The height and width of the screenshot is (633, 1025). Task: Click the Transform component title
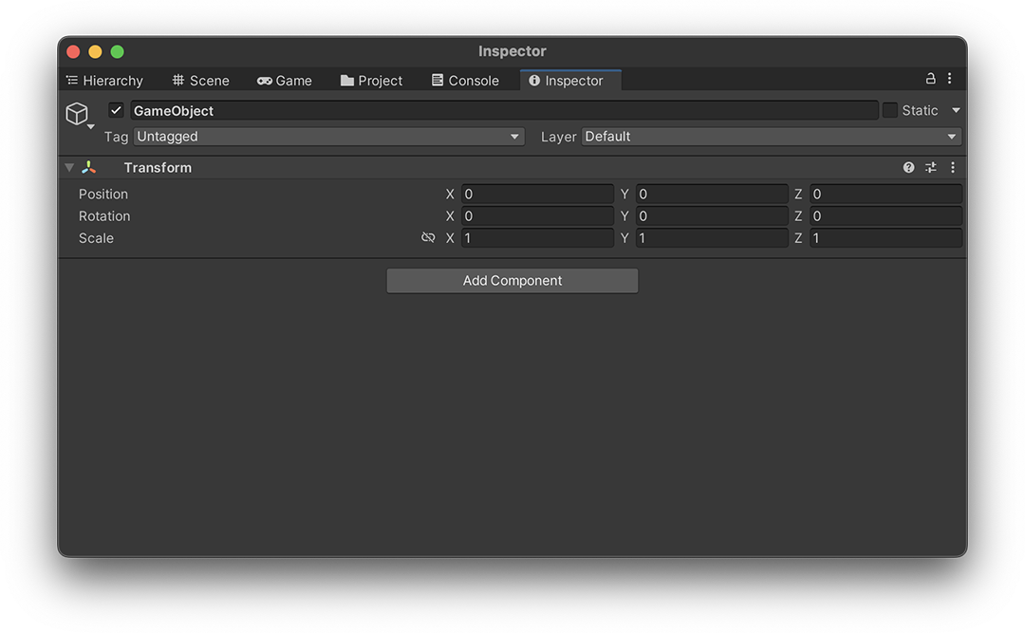[158, 168]
